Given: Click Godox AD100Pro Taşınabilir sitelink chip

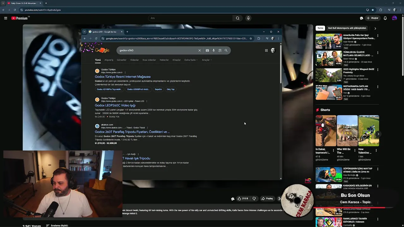Looking at the screenshot, I should 109,89.
